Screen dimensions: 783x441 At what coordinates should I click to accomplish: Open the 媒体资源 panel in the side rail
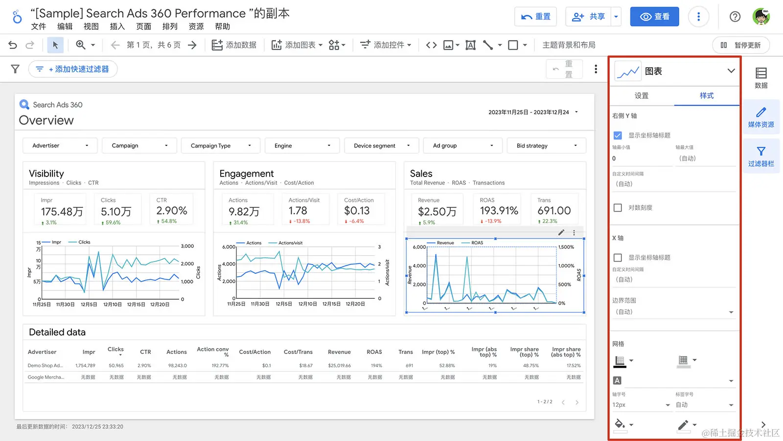click(761, 117)
